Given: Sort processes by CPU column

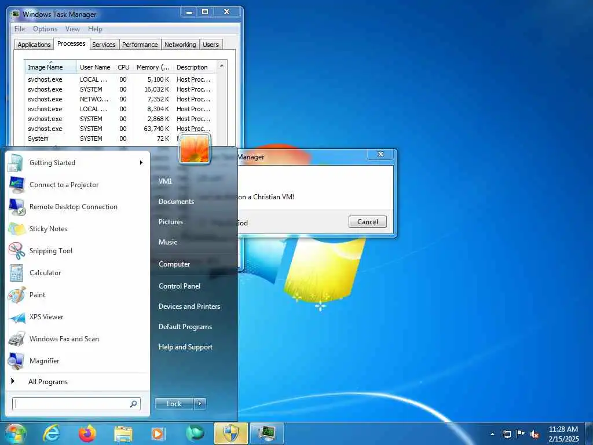Looking at the screenshot, I should 123,67.
